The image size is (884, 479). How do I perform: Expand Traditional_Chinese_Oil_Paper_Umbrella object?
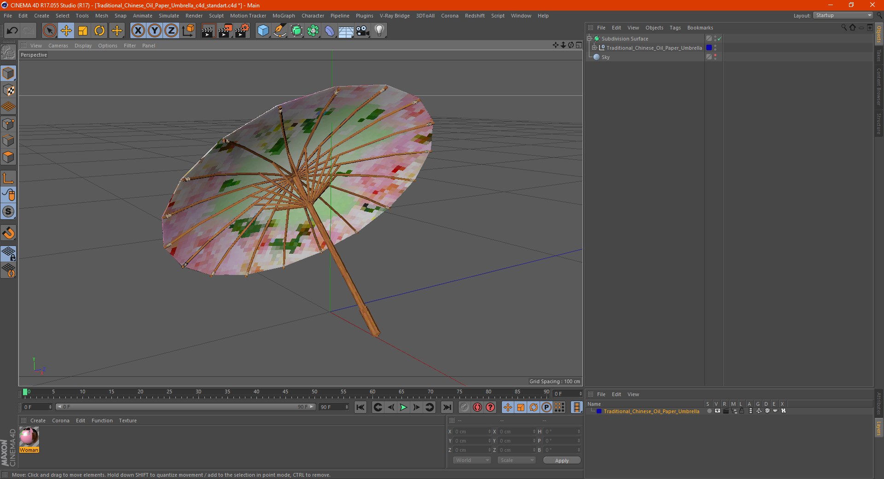594,48
